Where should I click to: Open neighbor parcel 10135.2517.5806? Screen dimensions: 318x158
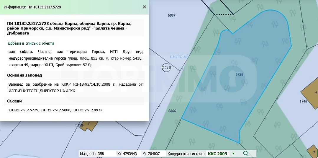point(56,110)
